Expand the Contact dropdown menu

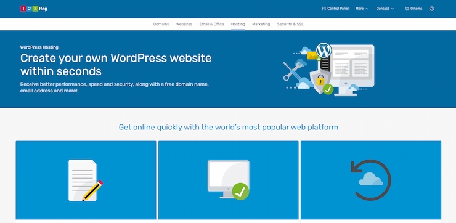pos(385,9)
